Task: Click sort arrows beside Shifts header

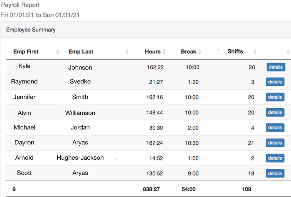Action: [x=255, y=51]
